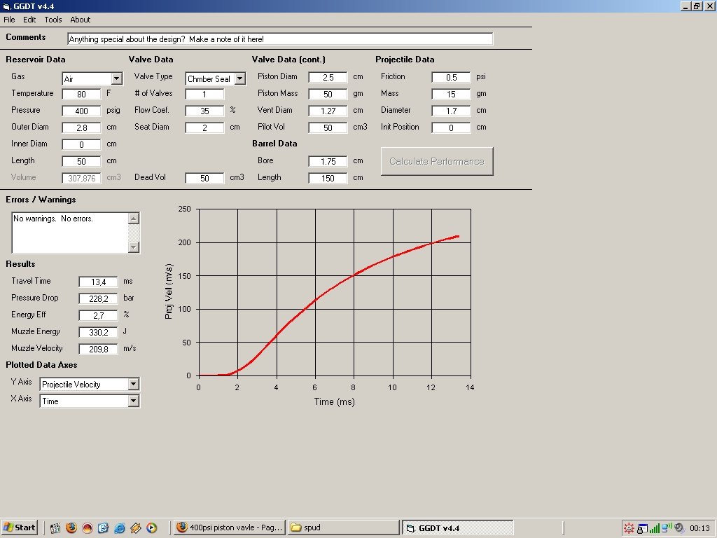Click the Start button

click(x=20, y=527)
